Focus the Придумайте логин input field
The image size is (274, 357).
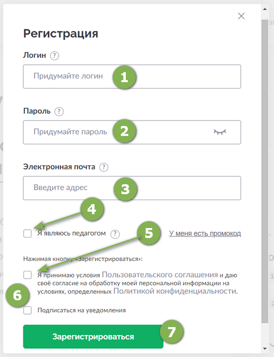132,77
